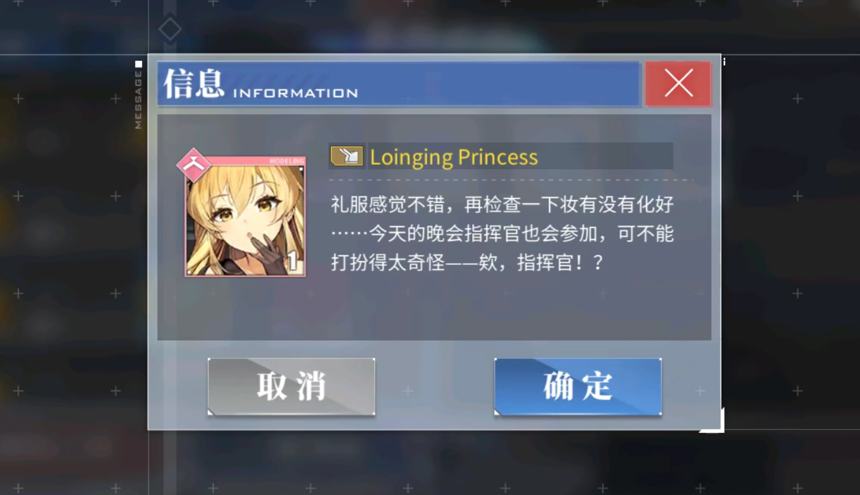
Task: Click the white corner bracket at dialog bottom-right
Action: tap(713, 421)
